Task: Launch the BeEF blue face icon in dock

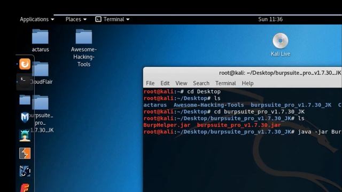Action: point(25,171)
